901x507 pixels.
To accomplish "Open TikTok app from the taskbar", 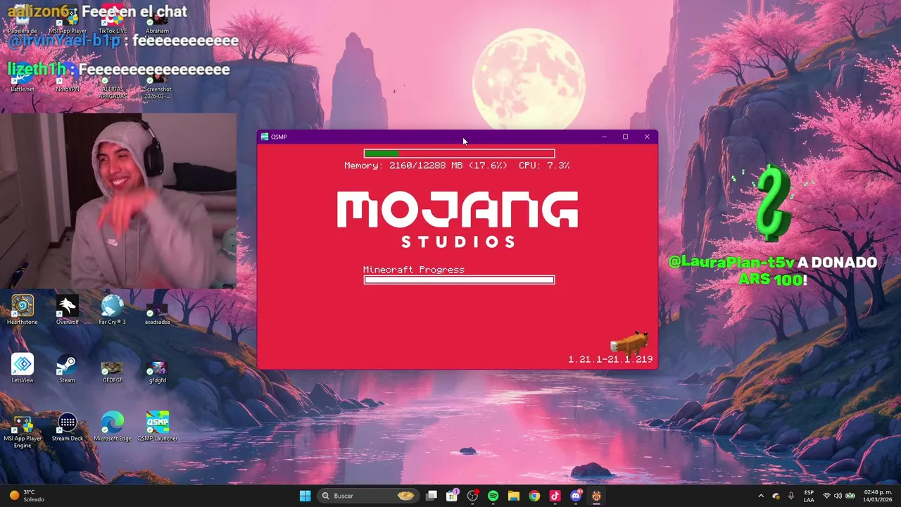I will 555,496.
